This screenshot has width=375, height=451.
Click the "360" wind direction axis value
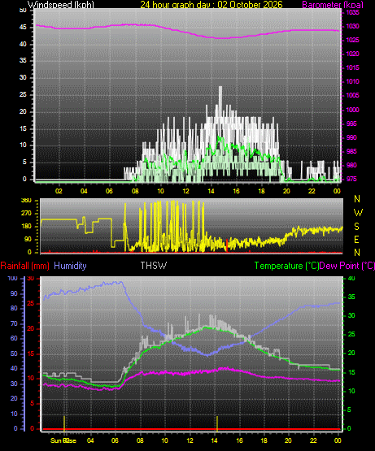[x=26, y=201]
